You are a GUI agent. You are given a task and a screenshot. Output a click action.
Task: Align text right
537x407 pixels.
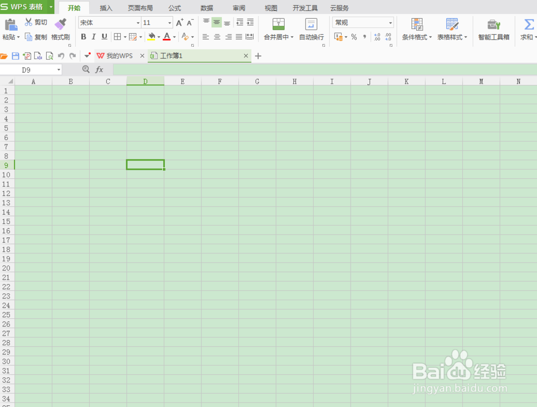tap(228, 37)
